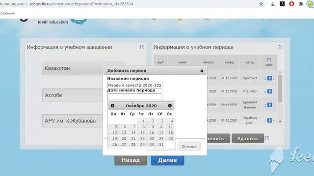Image resolution: width=314 pixels, height=176 pixels.
Task: Click the browser address bar URL
Action: click(81, 4)
